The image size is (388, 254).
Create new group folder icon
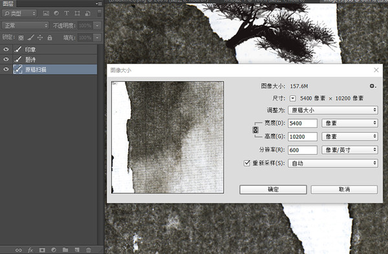click(65, 249)
